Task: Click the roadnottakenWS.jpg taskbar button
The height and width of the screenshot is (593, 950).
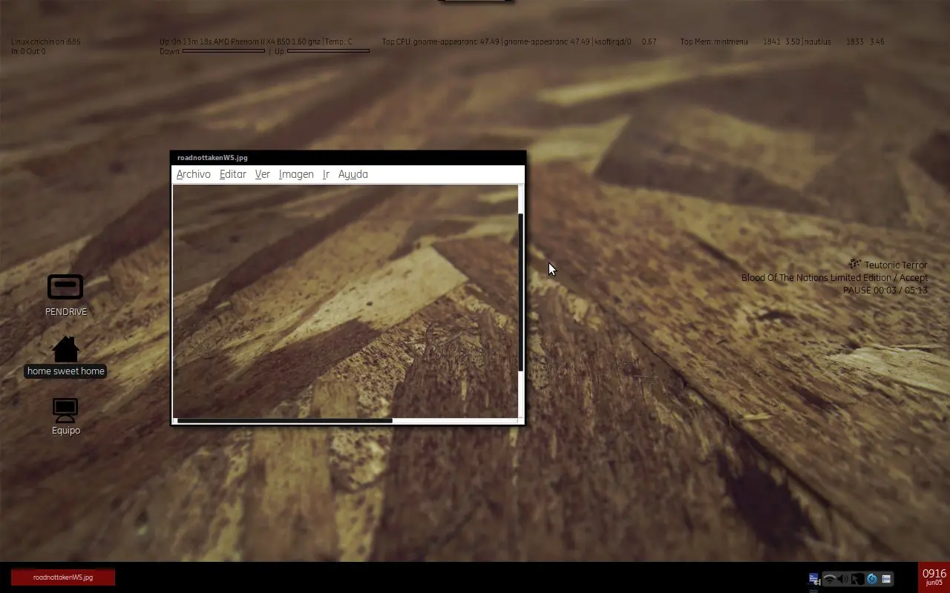Action: [x=63, y=577]
